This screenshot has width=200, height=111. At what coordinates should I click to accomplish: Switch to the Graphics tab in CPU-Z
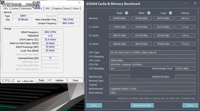click(57, 9)
